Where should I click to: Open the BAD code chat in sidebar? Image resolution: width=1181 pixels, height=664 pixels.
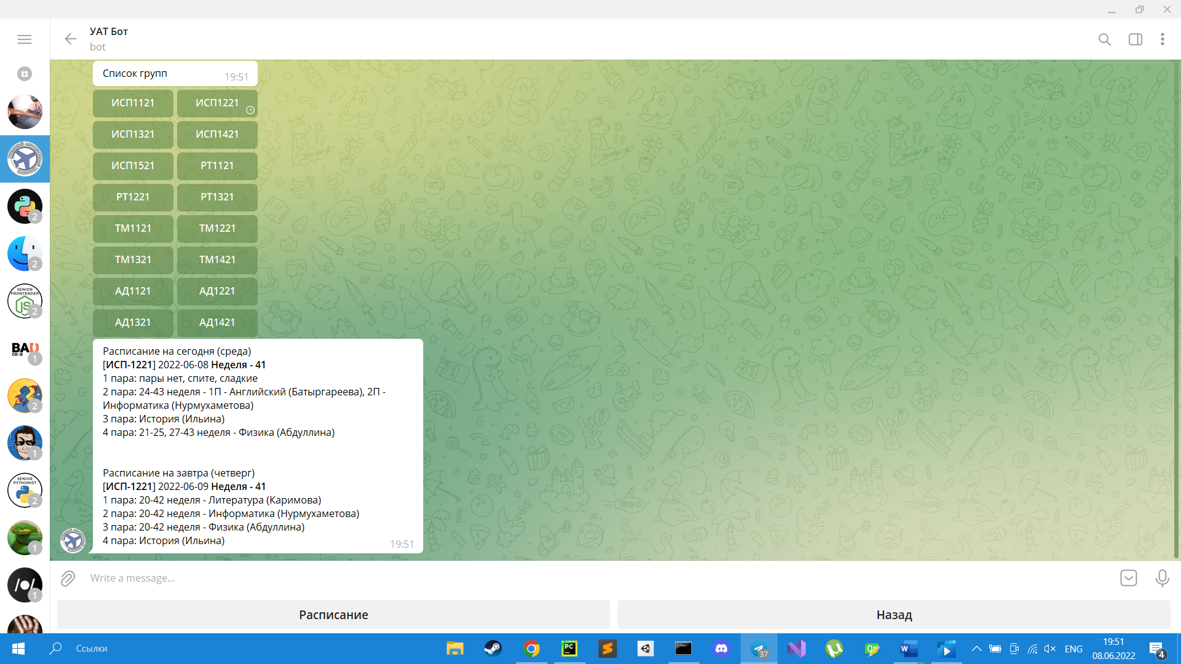pos(25,349)
